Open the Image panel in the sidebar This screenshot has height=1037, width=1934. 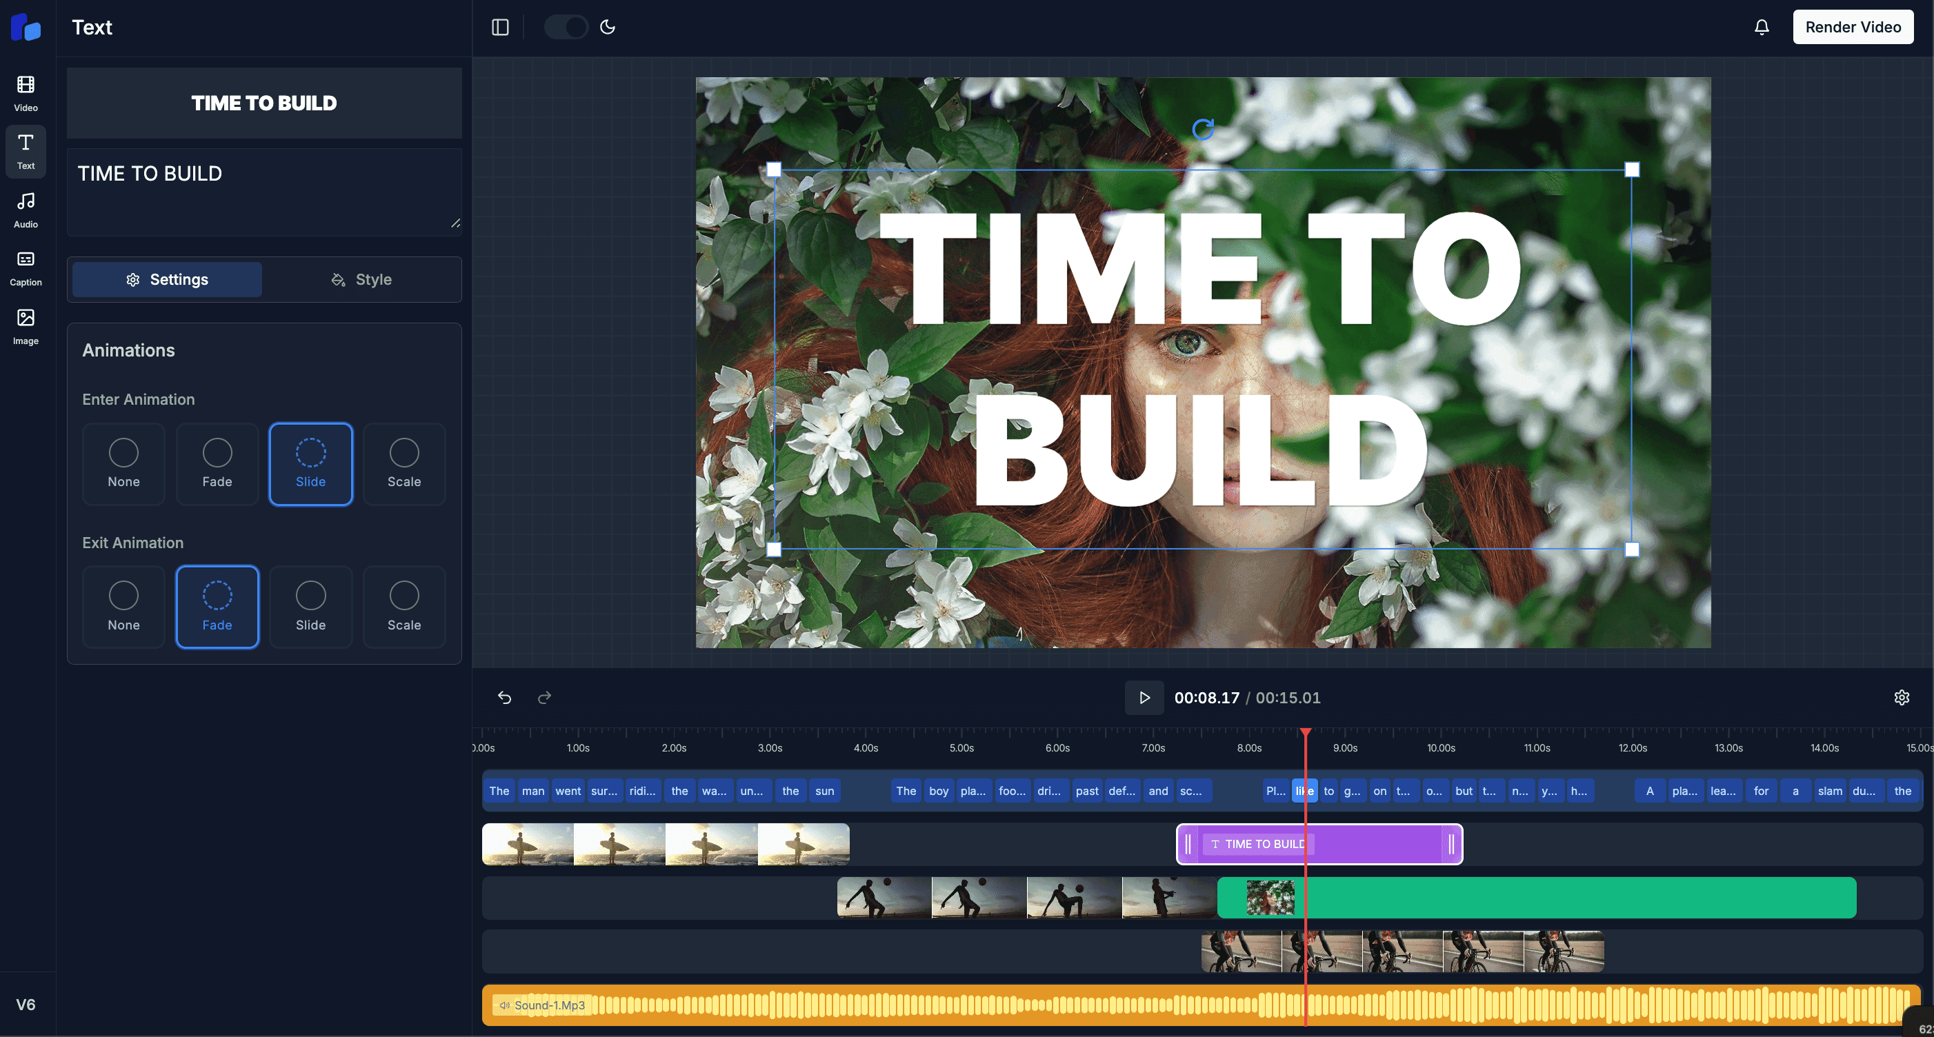pyautogui.click(x=26, y=325)
